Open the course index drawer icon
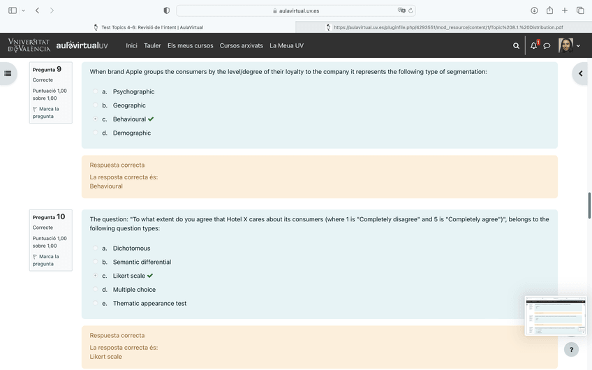592x370 pixels. [8, 73]
